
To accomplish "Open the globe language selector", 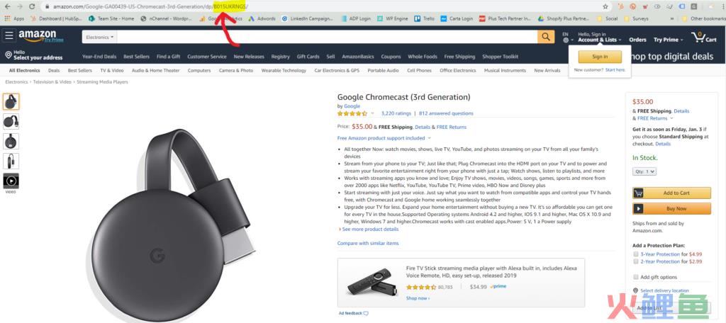I will [x=566, y=40].
